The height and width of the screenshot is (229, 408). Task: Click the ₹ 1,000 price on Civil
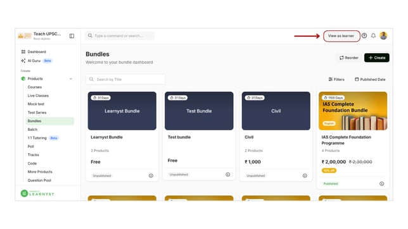[x=253, y=162]
